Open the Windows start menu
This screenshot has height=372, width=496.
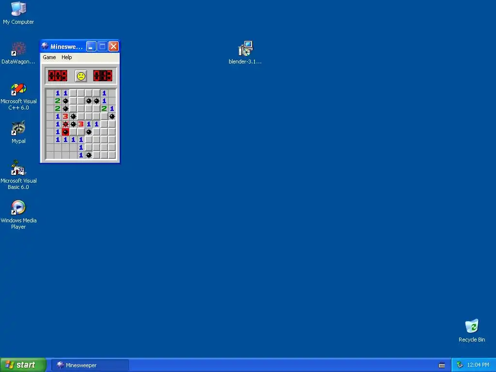[x=23, y=365]
